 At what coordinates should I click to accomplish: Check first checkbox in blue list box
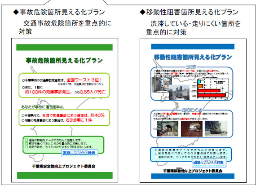(x=156, y=150)
